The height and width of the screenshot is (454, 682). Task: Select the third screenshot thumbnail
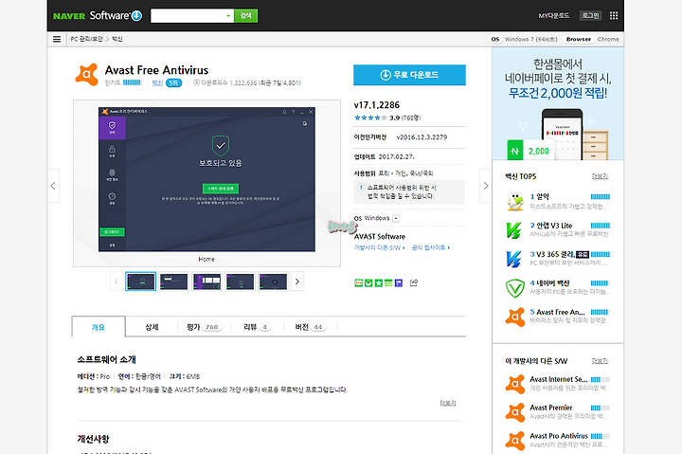click(x=206, y=281)
